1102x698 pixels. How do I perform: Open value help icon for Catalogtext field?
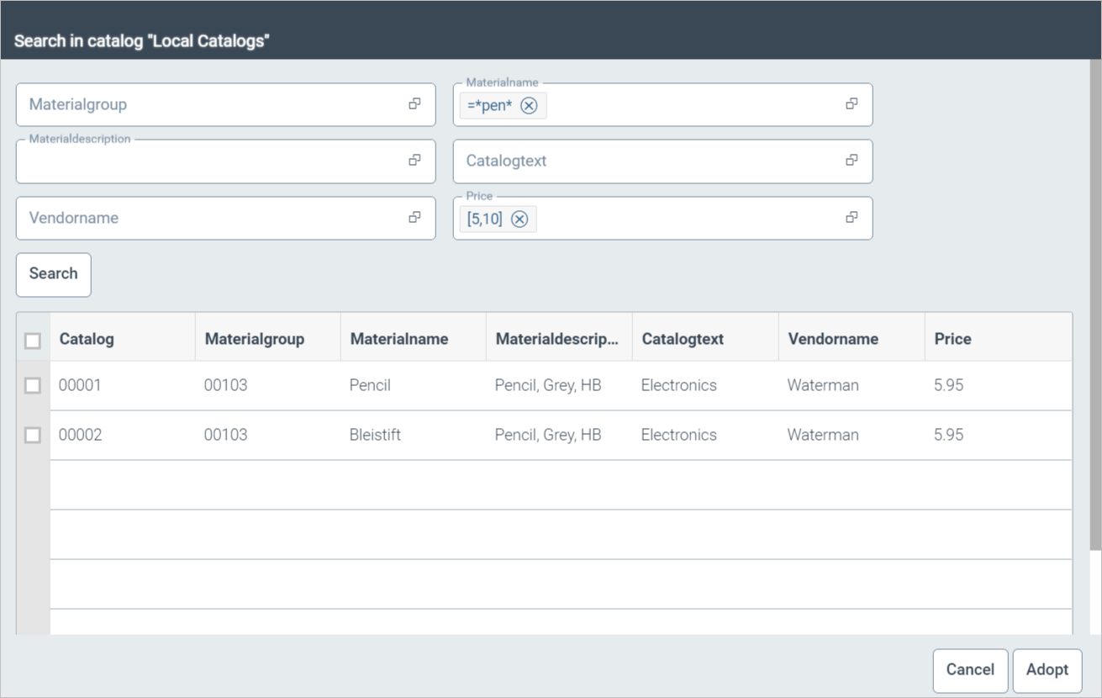(x=852, y=161)
